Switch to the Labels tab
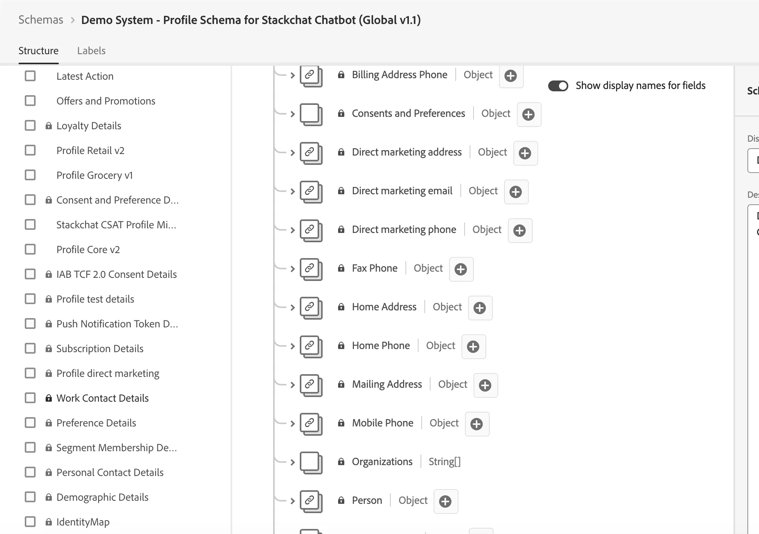Viewport: 759px width, 534px height. click(91, 51)
